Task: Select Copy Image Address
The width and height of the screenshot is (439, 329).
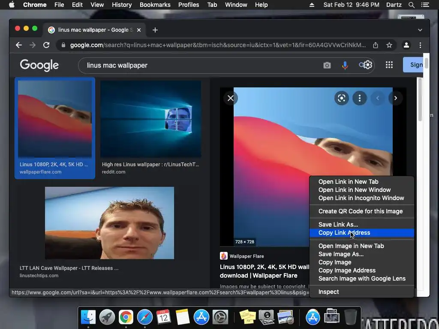Action: (x=361, y=270)
